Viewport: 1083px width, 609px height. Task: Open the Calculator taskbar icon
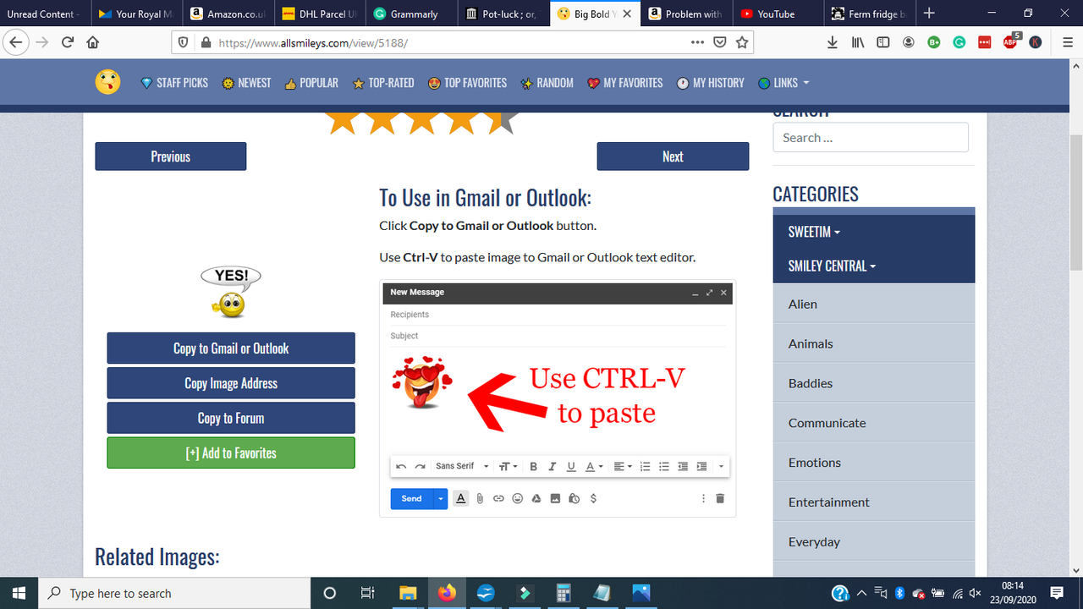(x=563, y=593)
